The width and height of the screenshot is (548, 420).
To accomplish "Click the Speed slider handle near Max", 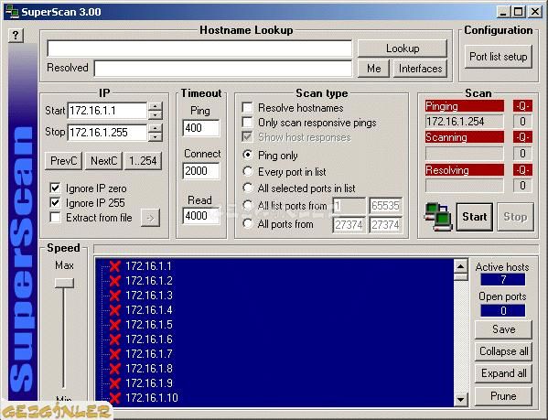I will (64, 283).
